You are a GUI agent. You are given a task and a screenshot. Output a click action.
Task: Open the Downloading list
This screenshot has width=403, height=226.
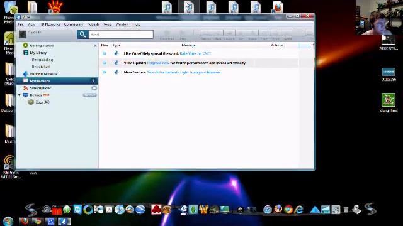(x=42, y=60)
